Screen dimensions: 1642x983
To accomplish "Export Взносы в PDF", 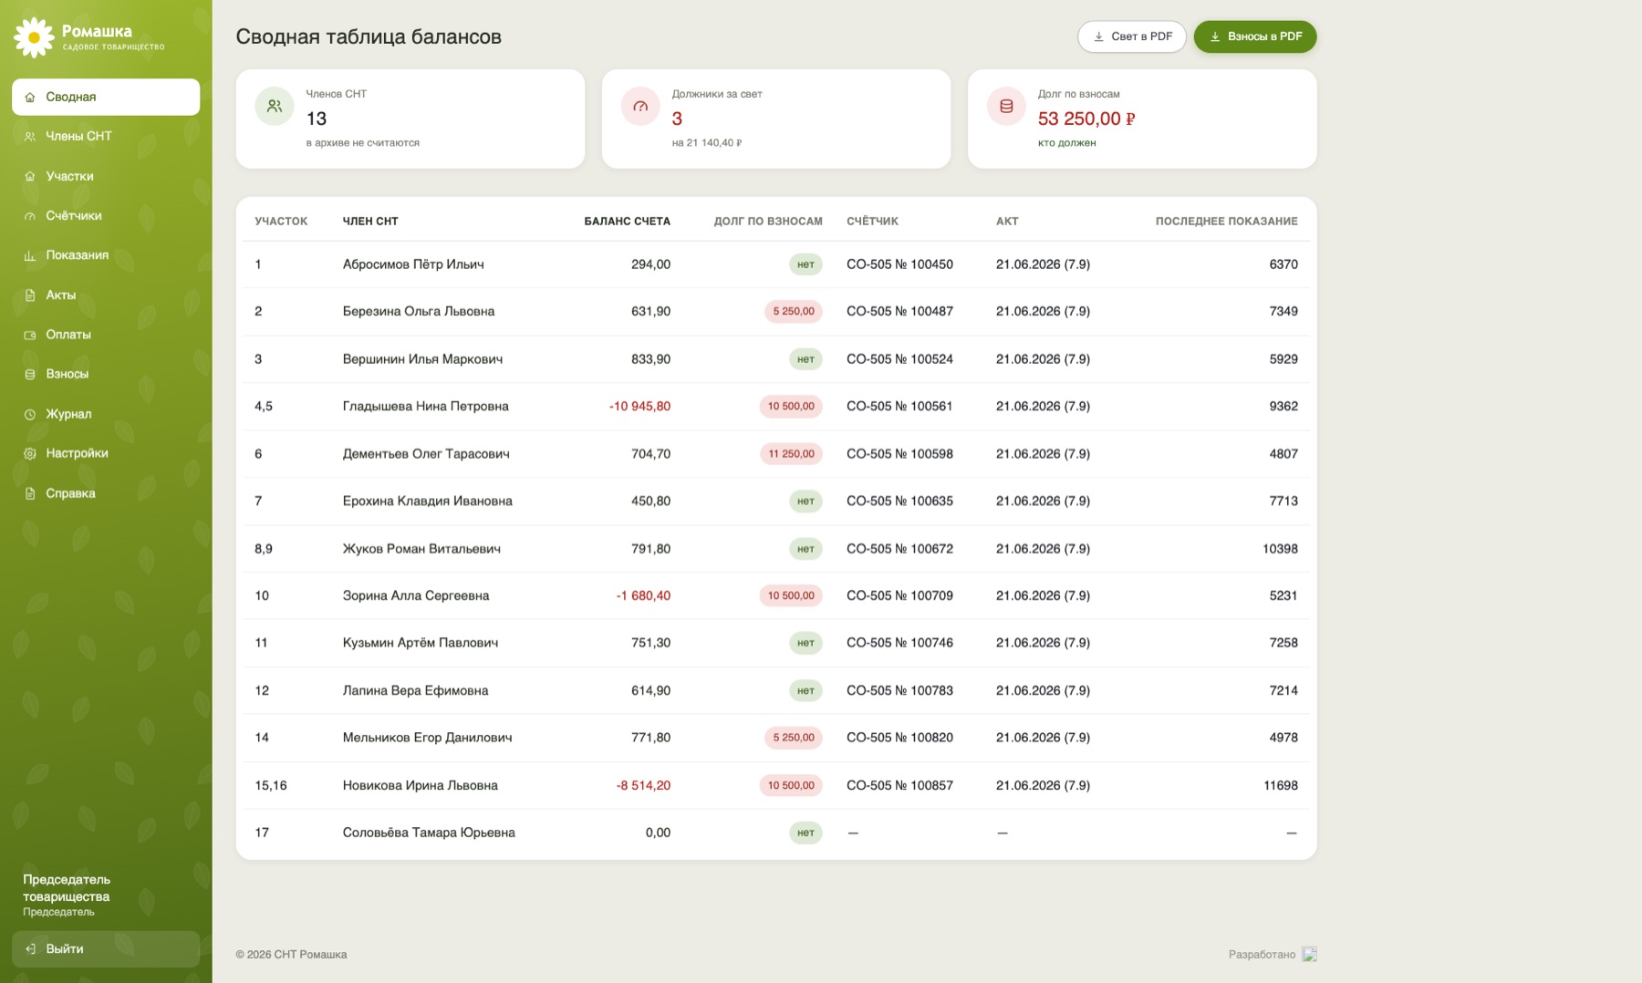I will point(1255,36).
